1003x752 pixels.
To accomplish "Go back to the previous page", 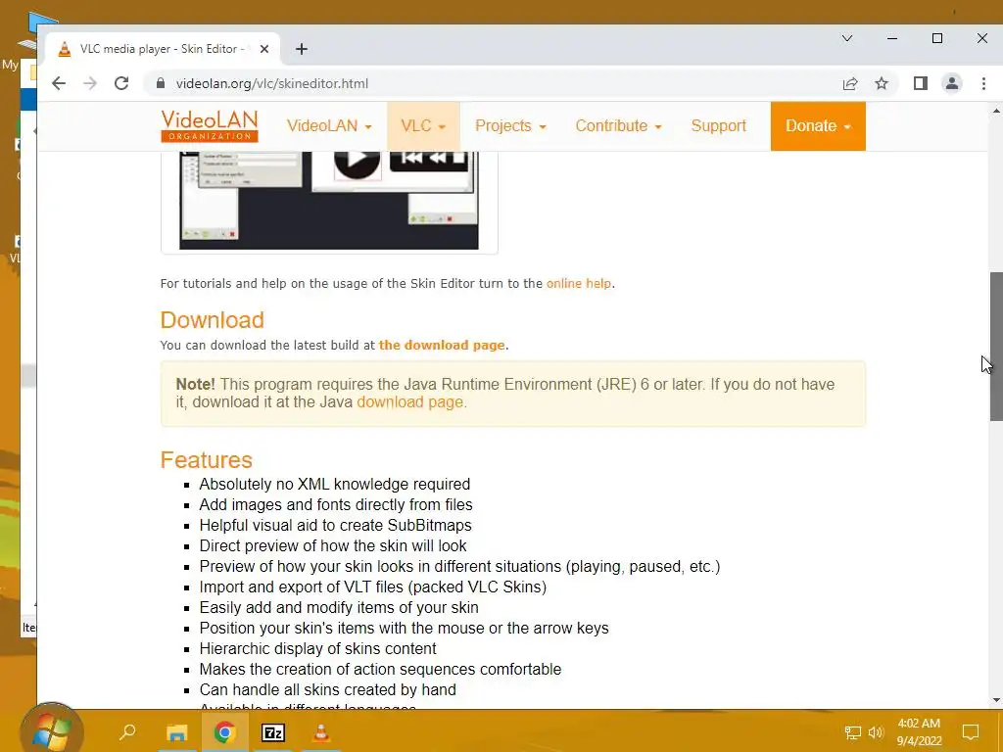I will [59, 83].
